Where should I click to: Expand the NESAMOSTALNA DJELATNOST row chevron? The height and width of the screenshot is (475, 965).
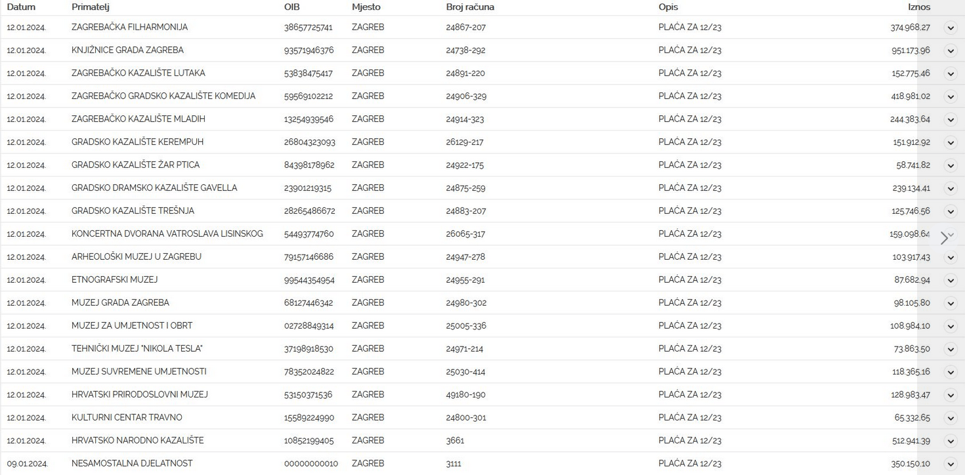point(950,464)
